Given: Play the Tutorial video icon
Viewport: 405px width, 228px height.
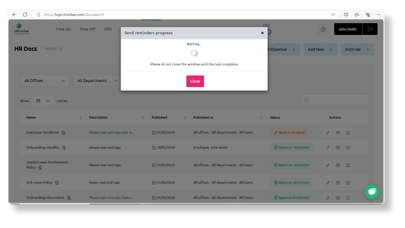Looking at the screenshot, I should tap(60, 49).
